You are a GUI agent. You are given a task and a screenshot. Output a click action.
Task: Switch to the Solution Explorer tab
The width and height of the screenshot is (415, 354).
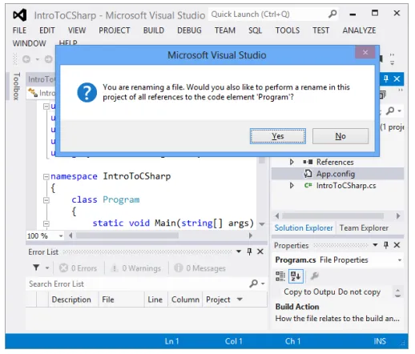coord(304,228)
